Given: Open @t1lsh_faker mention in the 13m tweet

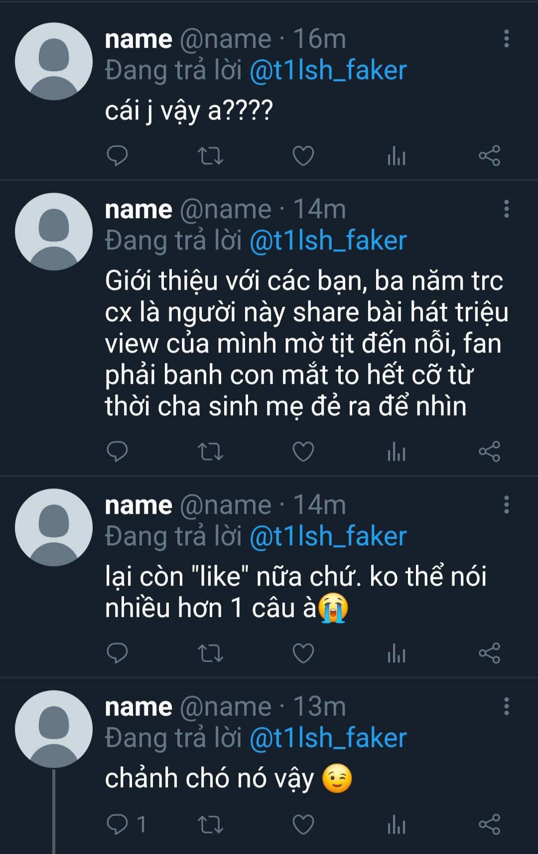Looking at the screenshot, I should (x=328, y=737).
